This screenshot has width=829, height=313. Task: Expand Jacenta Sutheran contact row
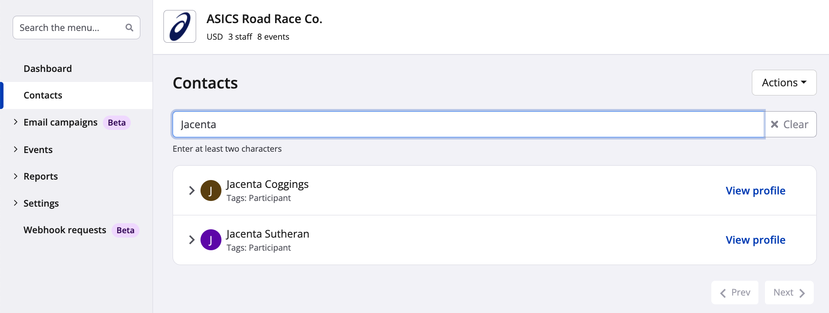pos(191,240)
